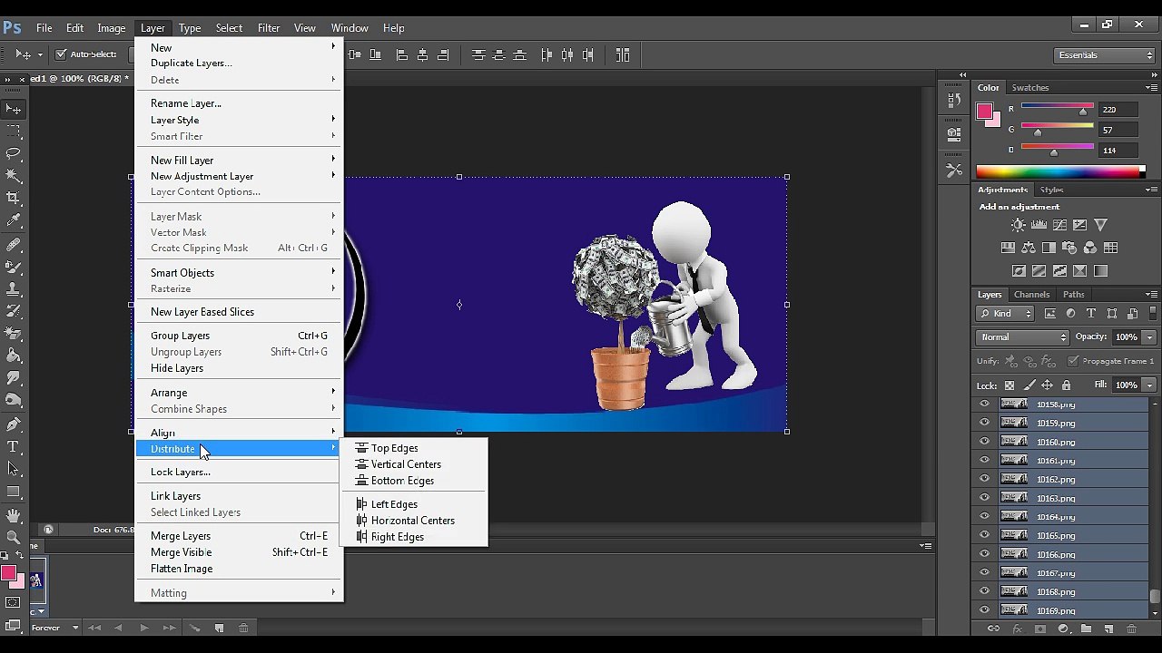This screenshot has width=1162, height=653.
Task: Select the Crop tool
Action: pyautogui.click(x=14, y=197)
